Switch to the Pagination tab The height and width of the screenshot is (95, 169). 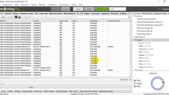(105, 13)
